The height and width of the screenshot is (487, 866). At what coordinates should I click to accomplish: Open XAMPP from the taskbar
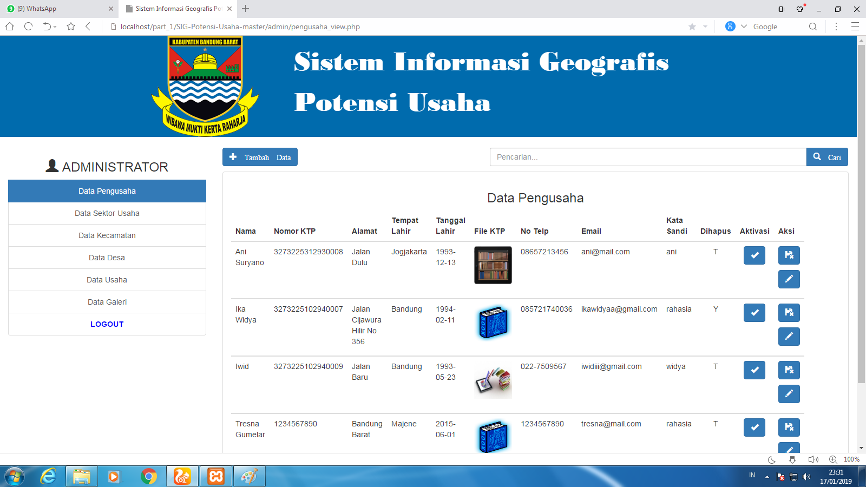(x=215, y=476)
